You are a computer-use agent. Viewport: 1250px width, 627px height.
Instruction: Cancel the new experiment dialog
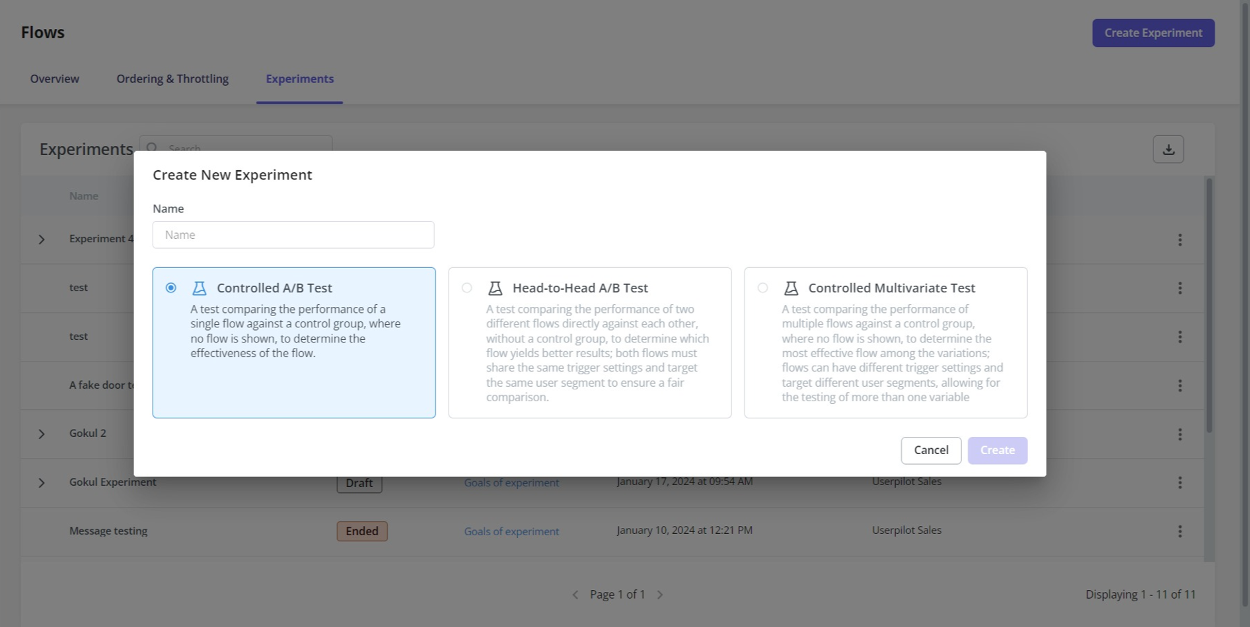tap(930, 450)
